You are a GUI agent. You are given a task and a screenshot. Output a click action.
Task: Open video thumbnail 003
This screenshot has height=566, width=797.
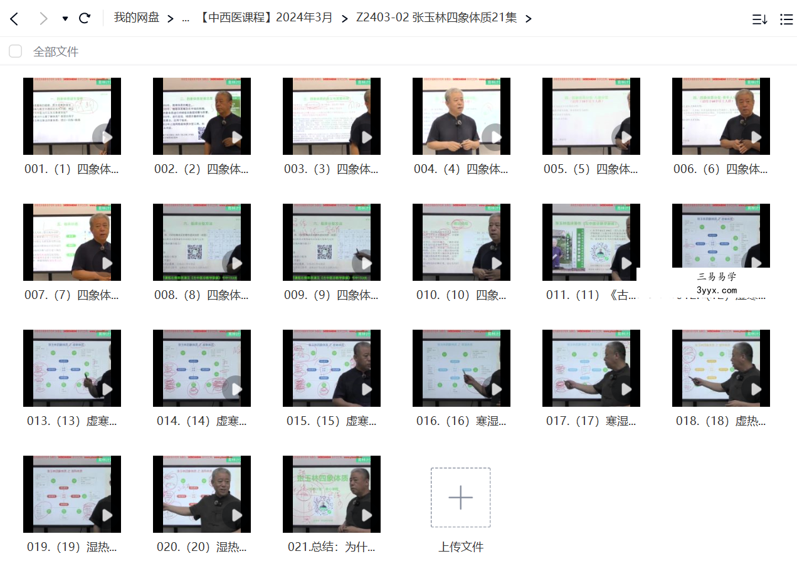point(331,116)
